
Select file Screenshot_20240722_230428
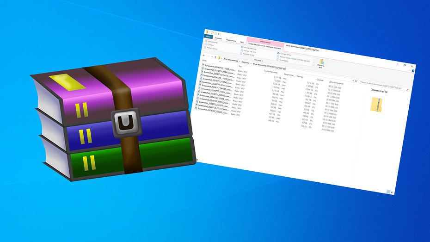[213, 112]
